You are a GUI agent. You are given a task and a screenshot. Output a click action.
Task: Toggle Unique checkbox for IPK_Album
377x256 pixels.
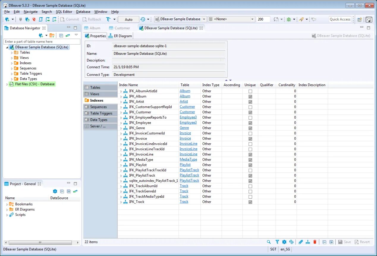click(x=250, y=97)
